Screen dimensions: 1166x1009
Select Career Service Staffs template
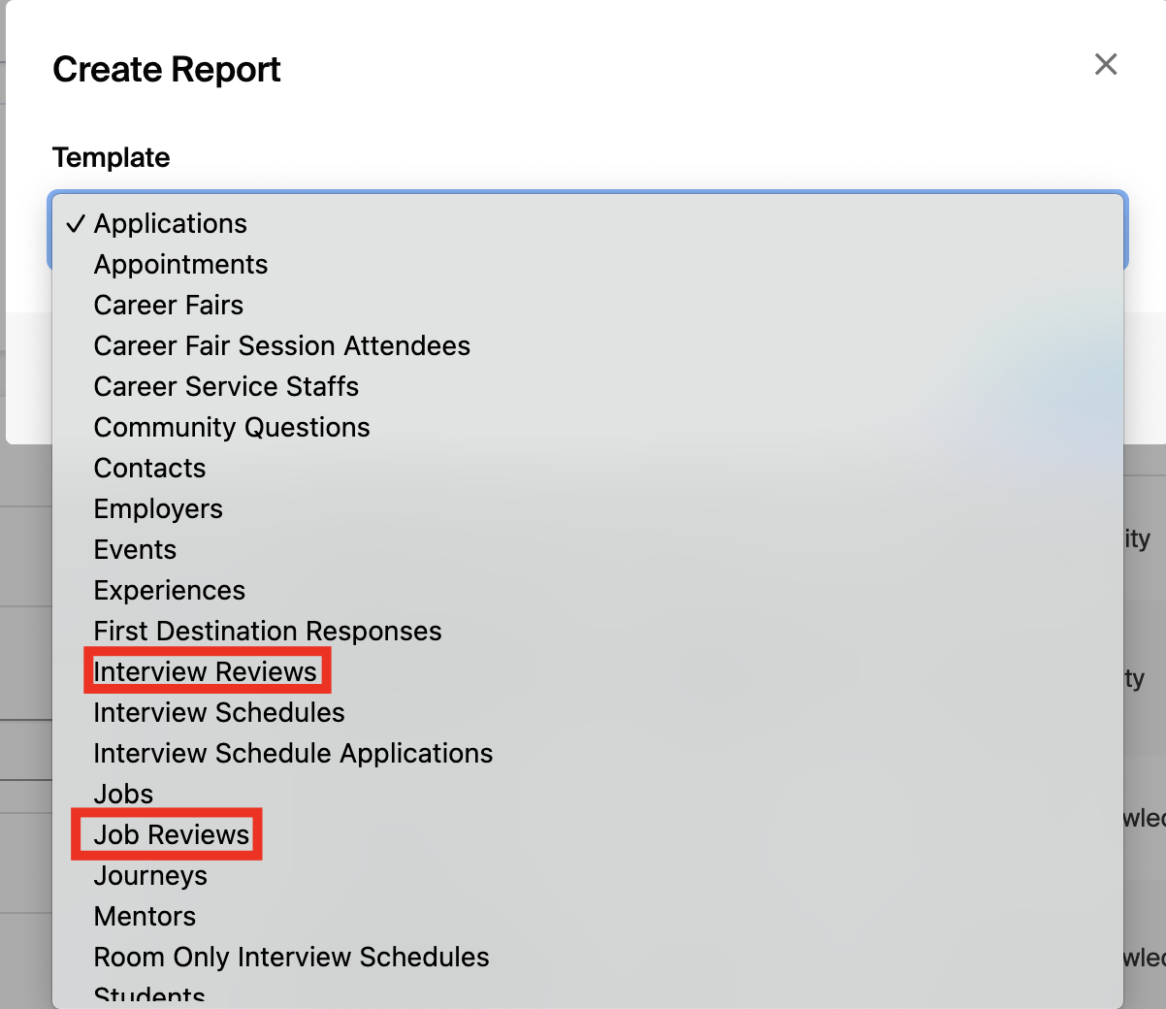pos(588,386)
